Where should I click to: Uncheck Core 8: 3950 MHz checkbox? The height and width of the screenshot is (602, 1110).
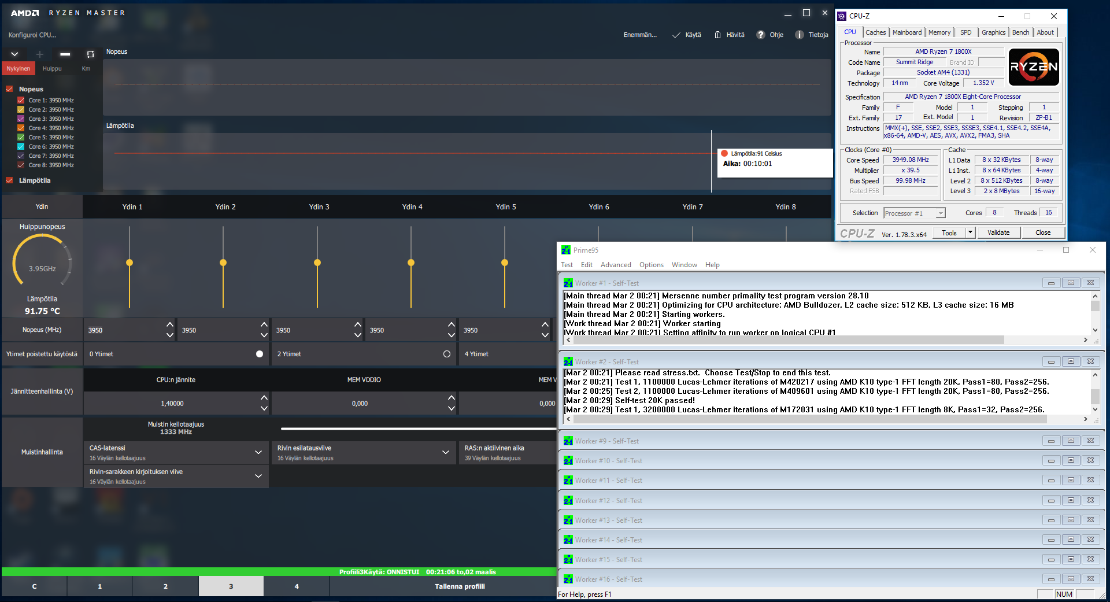[x=21, y=165]
